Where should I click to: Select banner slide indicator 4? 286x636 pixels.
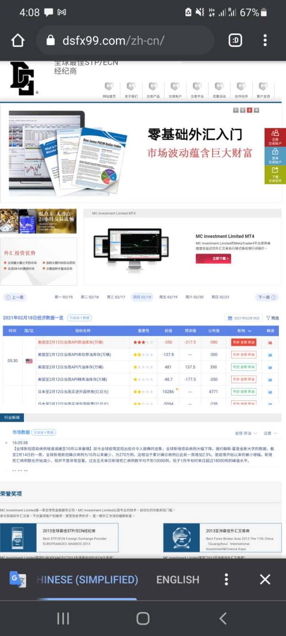(x=256, y=110)
